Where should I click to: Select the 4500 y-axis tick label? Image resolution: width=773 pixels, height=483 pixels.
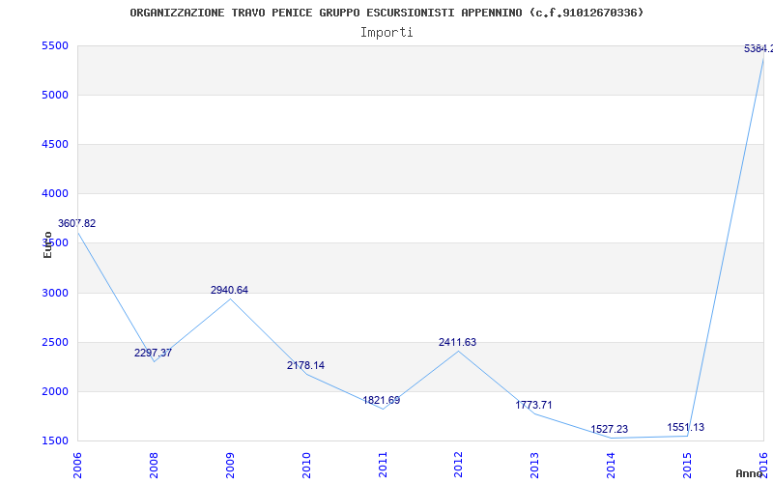click(x=54, y=144)
